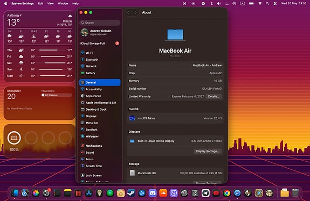Open SoundCloud from the Dock
The height and width of the screenshot is (201, 310).
pos(163,193)
